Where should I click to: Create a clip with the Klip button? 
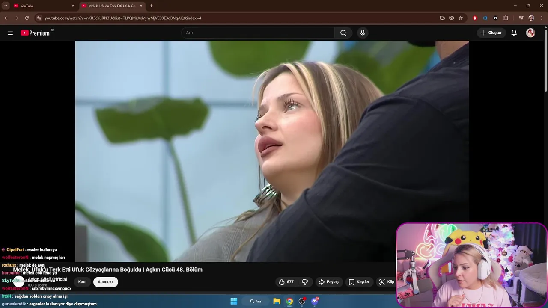click(x=386, y=282)
